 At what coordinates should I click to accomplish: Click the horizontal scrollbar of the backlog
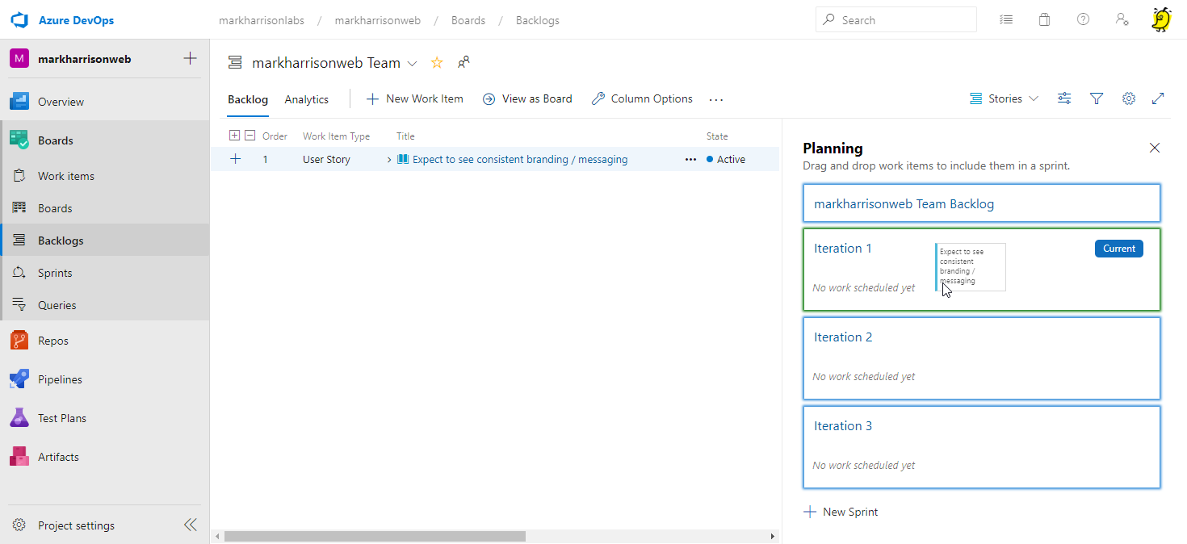[375, 536]
